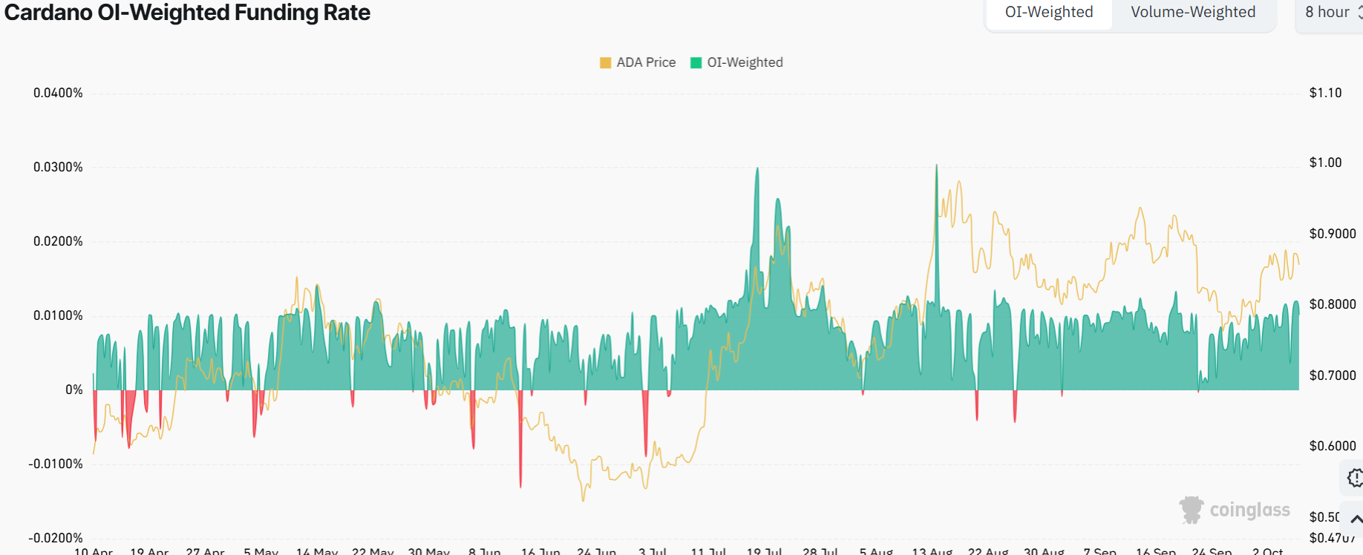Click the yellow ADA Price legend swatch
Viewport: 1363px width, 555px height.
(x=605, y=63)
